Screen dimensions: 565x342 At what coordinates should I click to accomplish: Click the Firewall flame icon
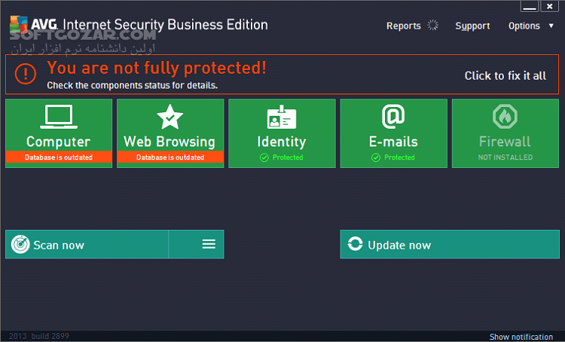[505, 117]
